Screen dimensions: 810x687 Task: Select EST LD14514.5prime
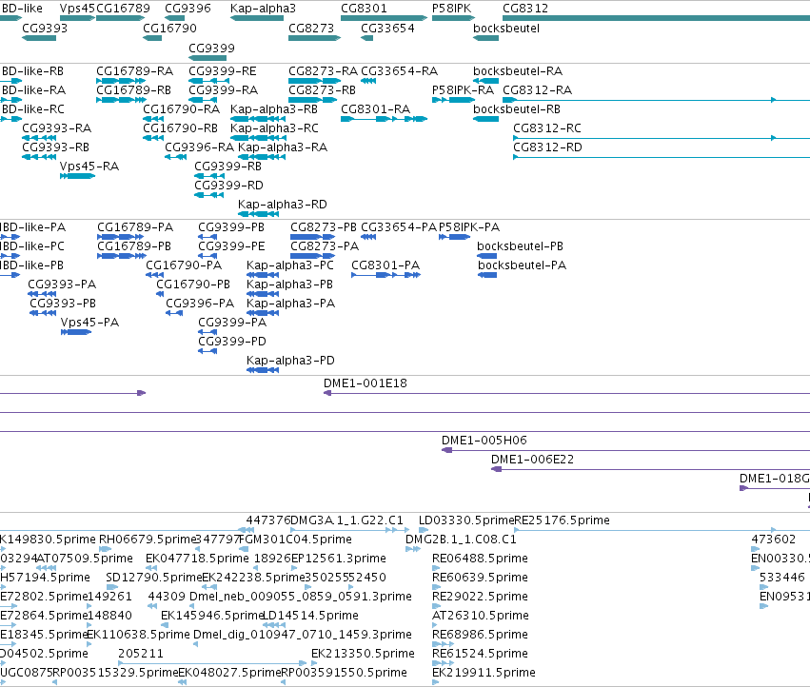[310, 616]
